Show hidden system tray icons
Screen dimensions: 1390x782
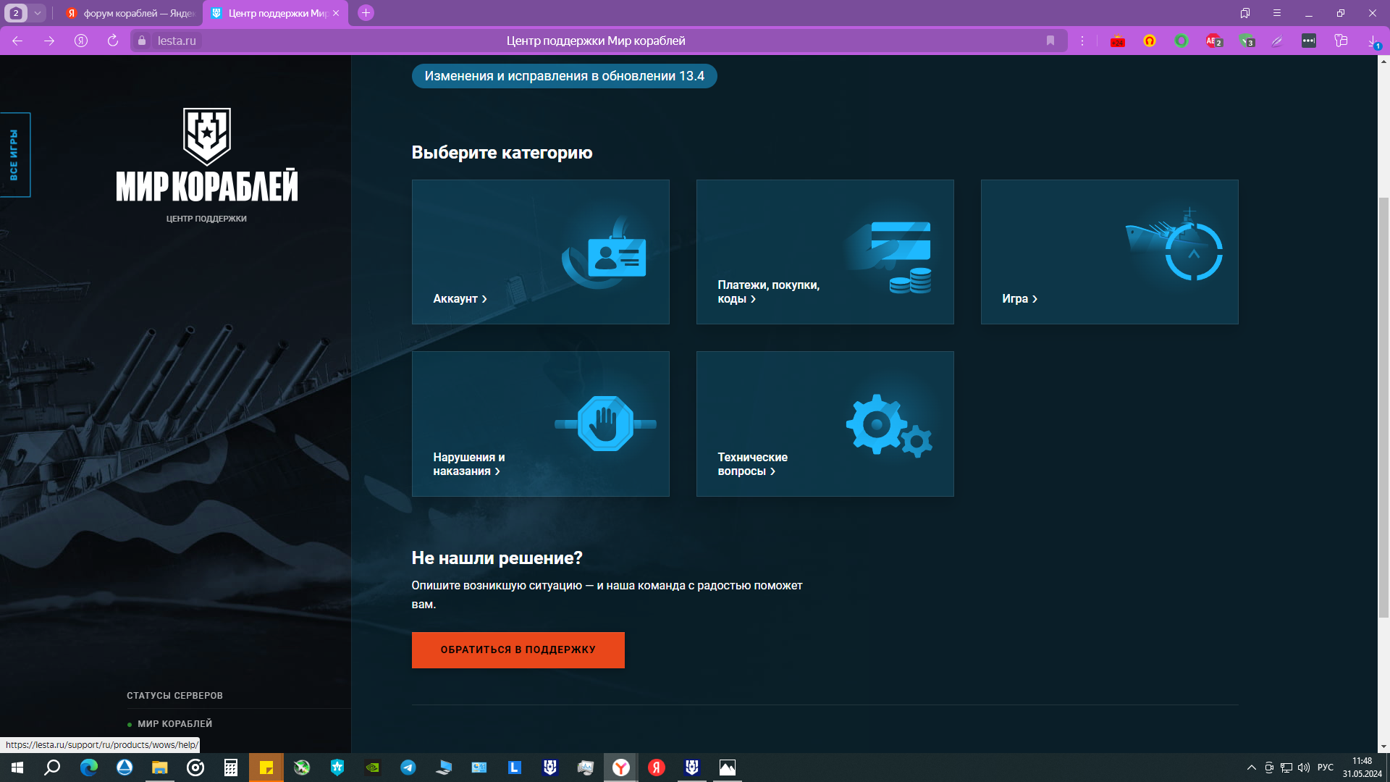[1251, 768]
